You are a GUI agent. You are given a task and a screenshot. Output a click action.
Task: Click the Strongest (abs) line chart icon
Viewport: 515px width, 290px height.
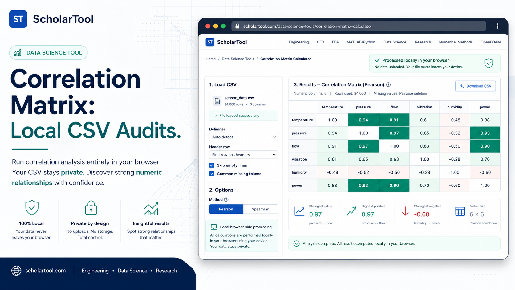click(299, 211)
